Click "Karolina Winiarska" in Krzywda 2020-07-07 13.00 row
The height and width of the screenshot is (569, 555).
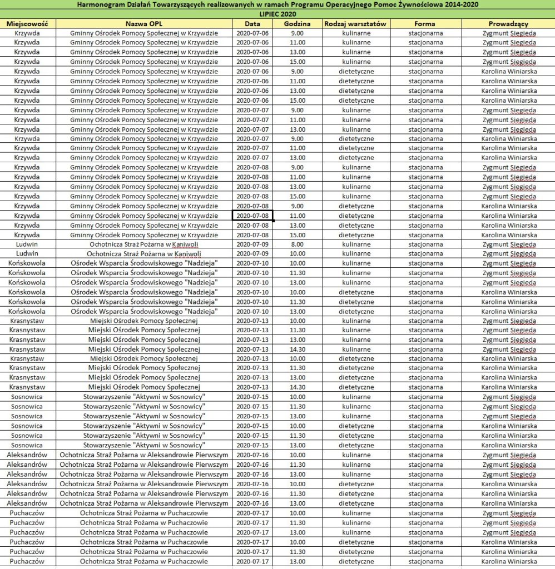509,157
